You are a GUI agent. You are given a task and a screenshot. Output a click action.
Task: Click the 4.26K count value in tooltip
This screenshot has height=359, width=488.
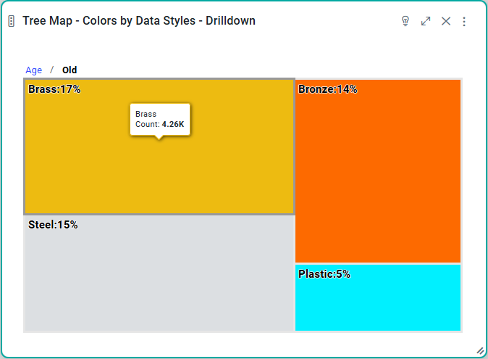(173, 125)
